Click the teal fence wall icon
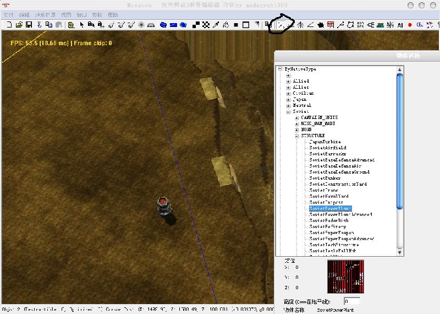The width and height of the screenshot is (440, 314). [x=380, y=25]
